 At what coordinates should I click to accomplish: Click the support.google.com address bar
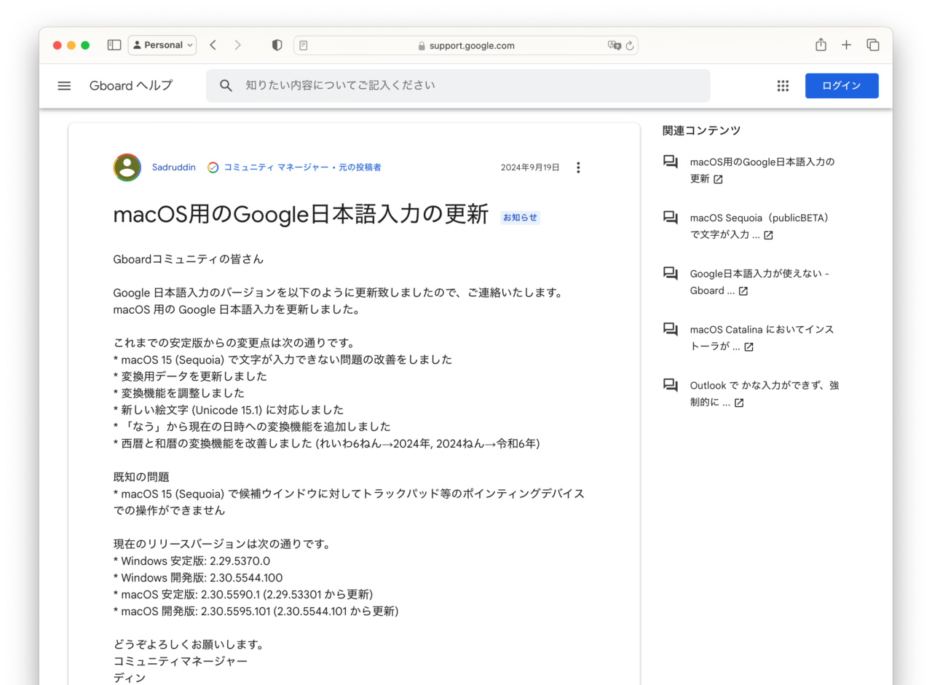point(466,45)
